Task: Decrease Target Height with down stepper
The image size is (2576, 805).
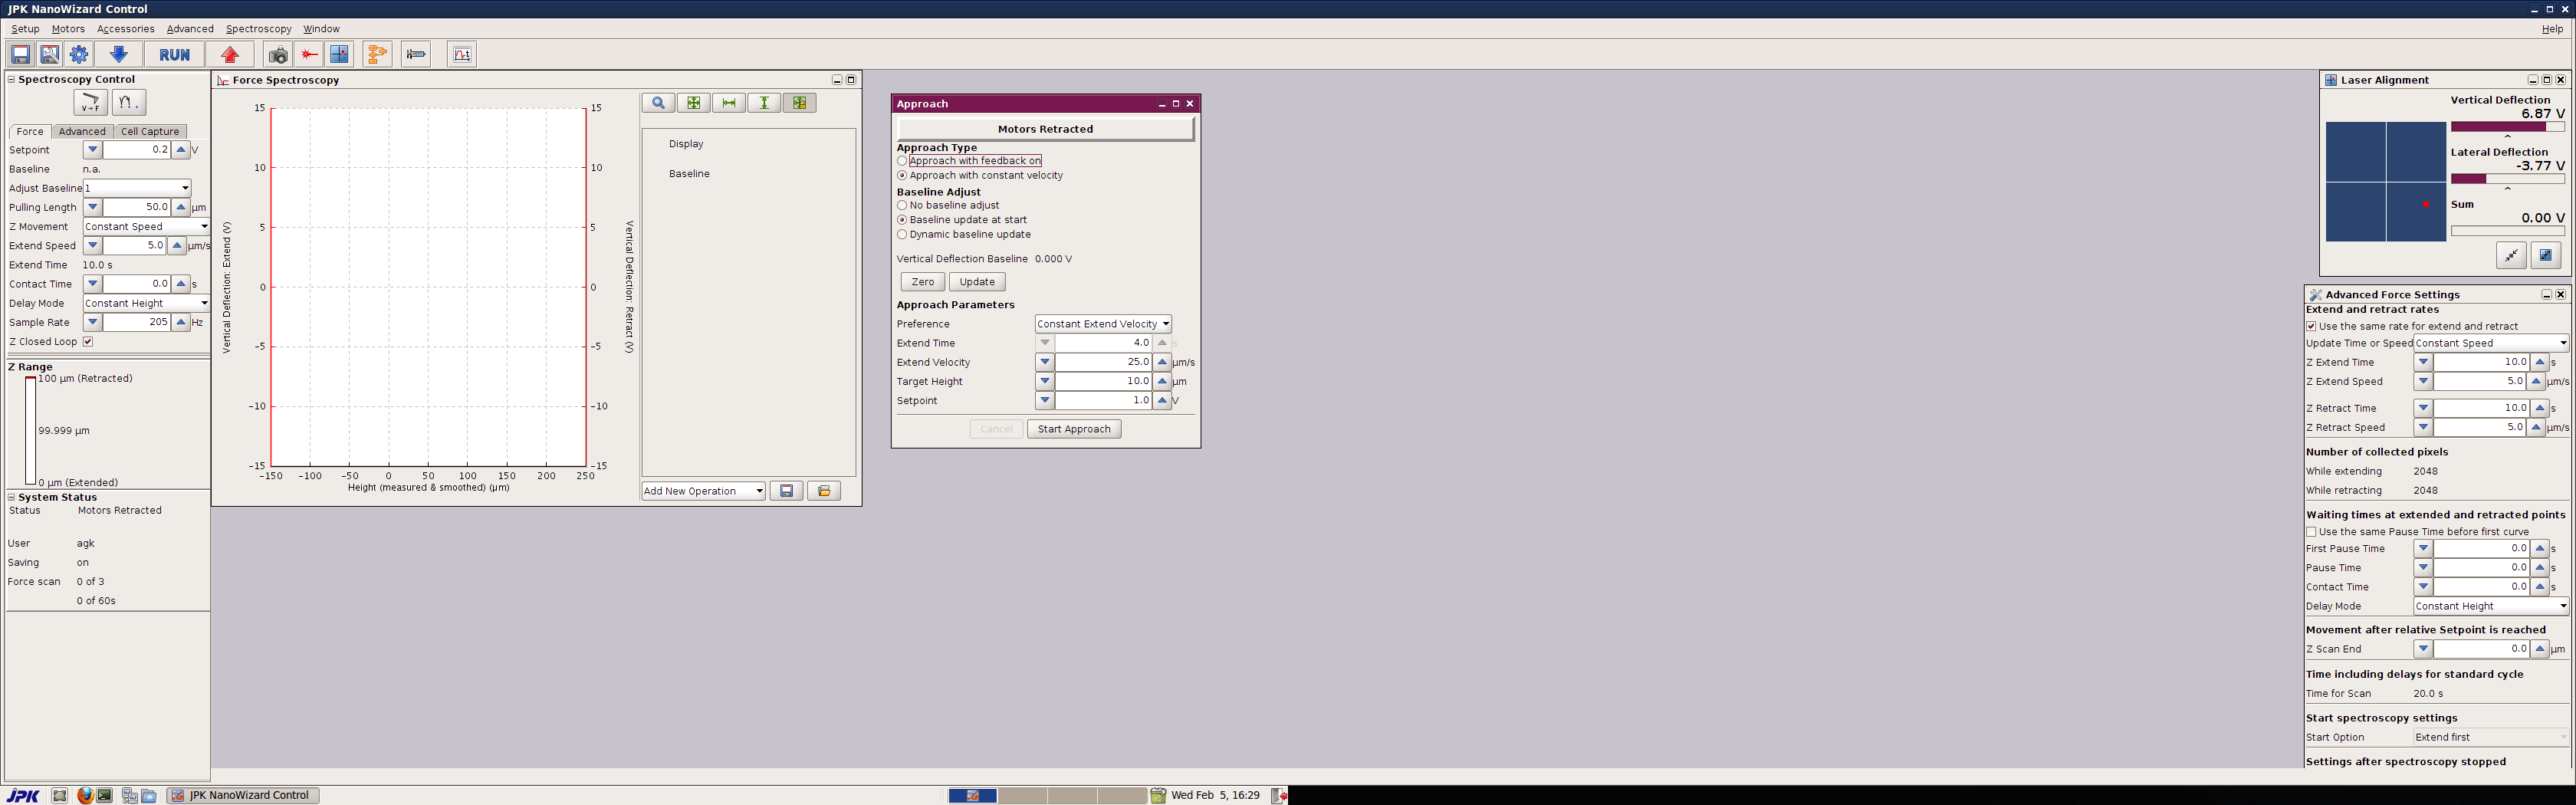Action: click(1045, 382)
